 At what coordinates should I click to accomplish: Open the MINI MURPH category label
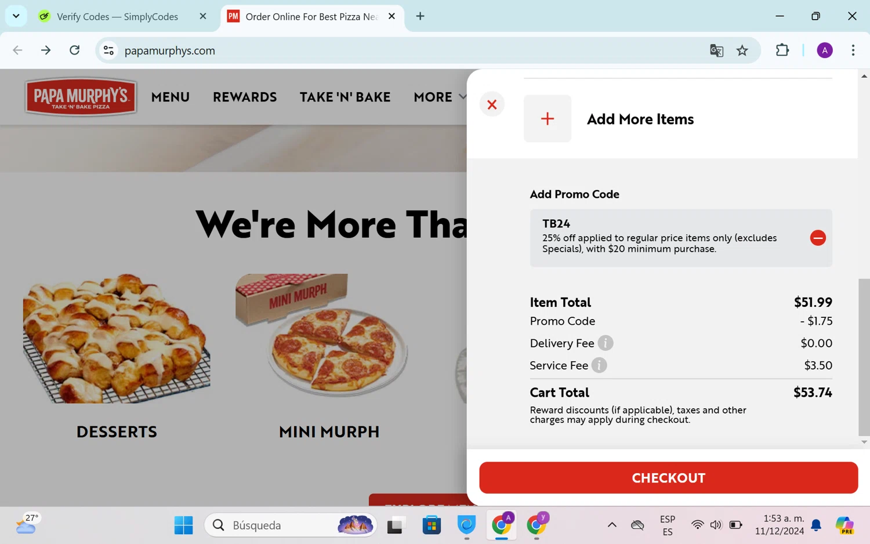pyautogui.click(x=329, y=431)
